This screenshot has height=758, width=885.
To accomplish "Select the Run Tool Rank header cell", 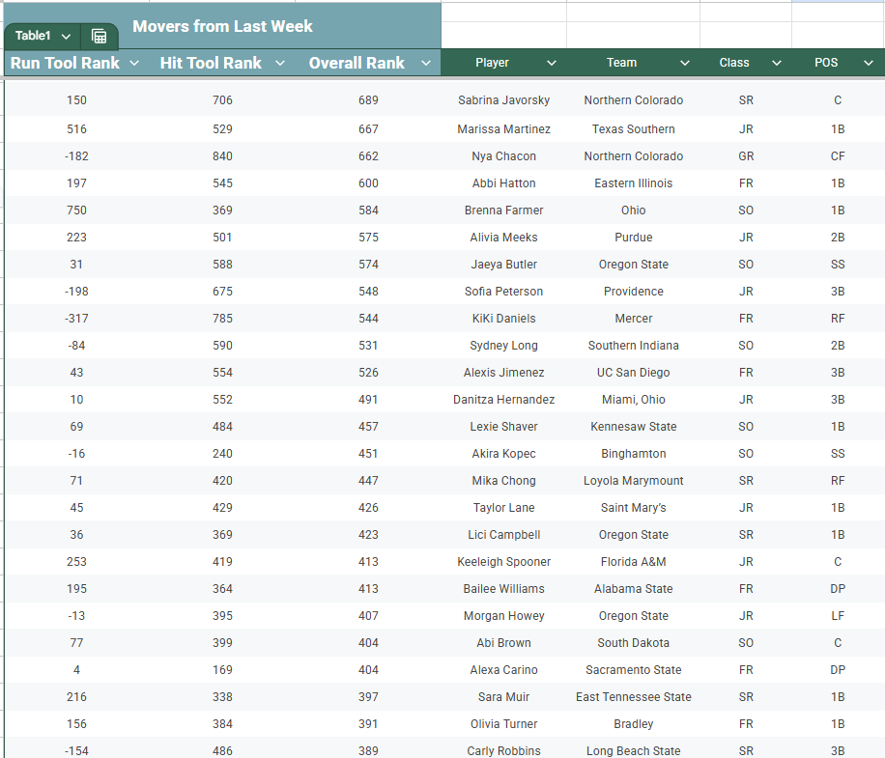I will pyautogui.click(x=76, y=63).
